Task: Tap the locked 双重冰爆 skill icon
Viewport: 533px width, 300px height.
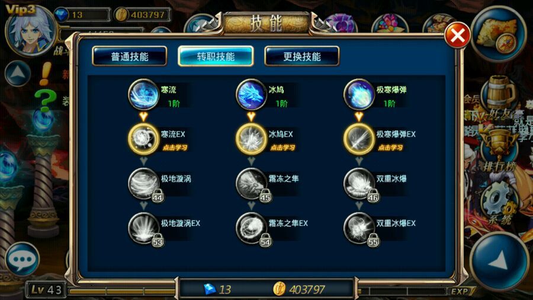Action: click(x=359, y=184)
